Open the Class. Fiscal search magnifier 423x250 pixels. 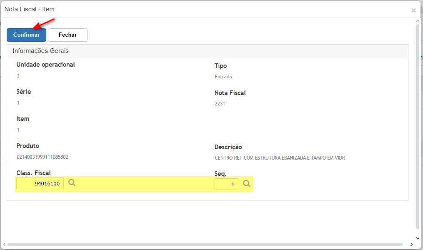[72, 183]
